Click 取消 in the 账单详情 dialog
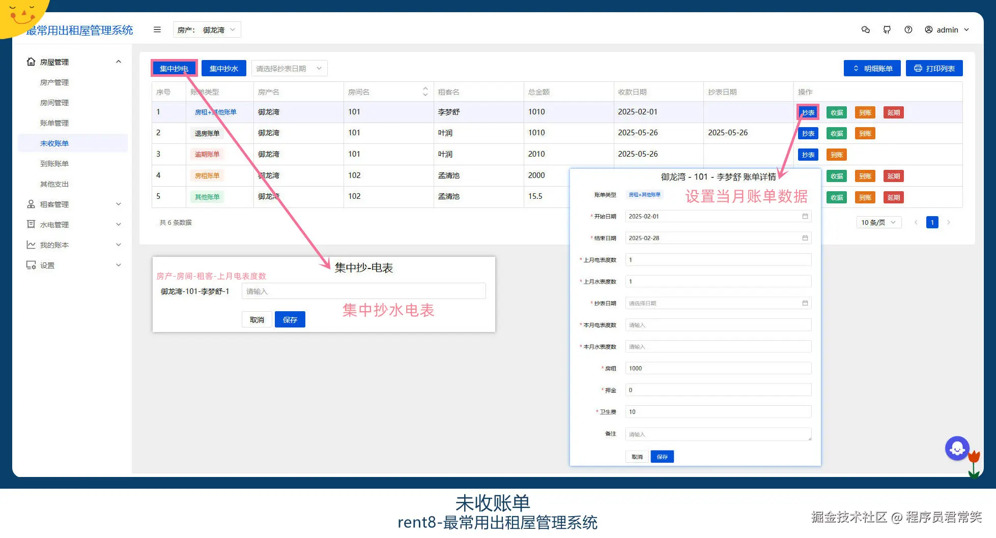 coord(637,457)
